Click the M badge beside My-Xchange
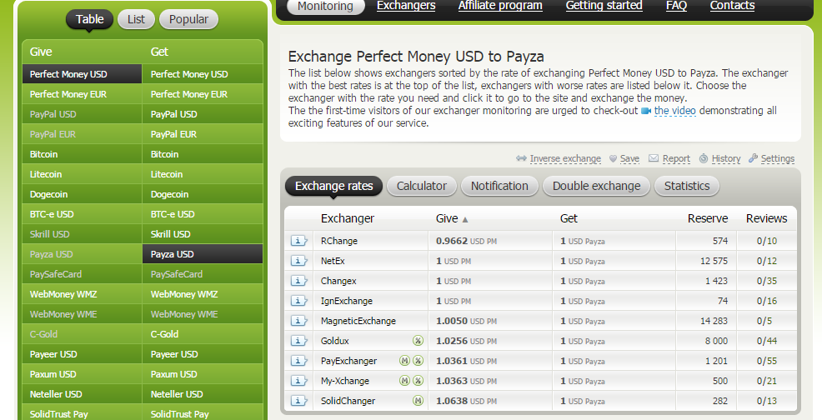Screen dimensions: 822x420 click(x=404, y=381)
